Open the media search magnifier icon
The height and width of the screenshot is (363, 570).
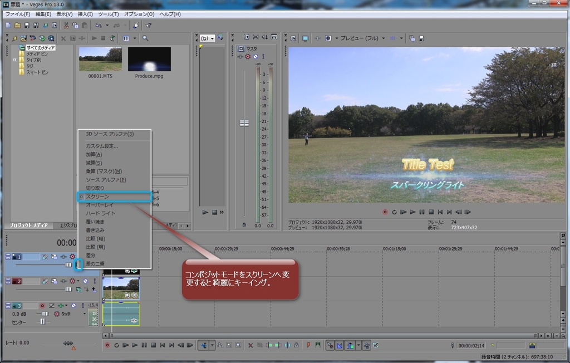145,38
